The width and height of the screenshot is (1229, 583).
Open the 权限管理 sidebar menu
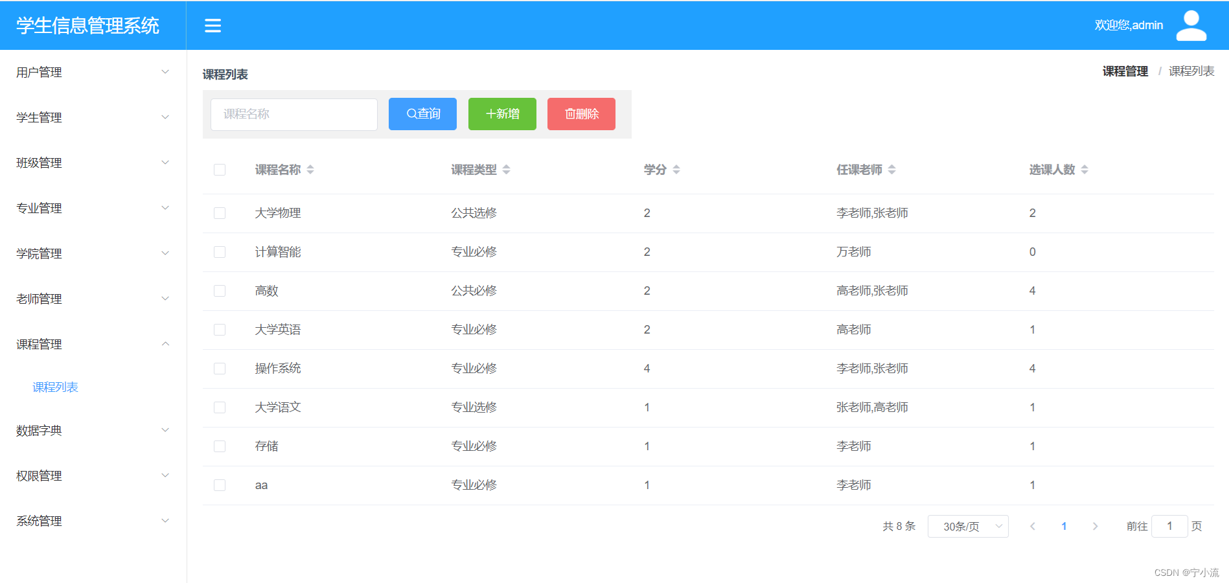click(x=93, y=475)
